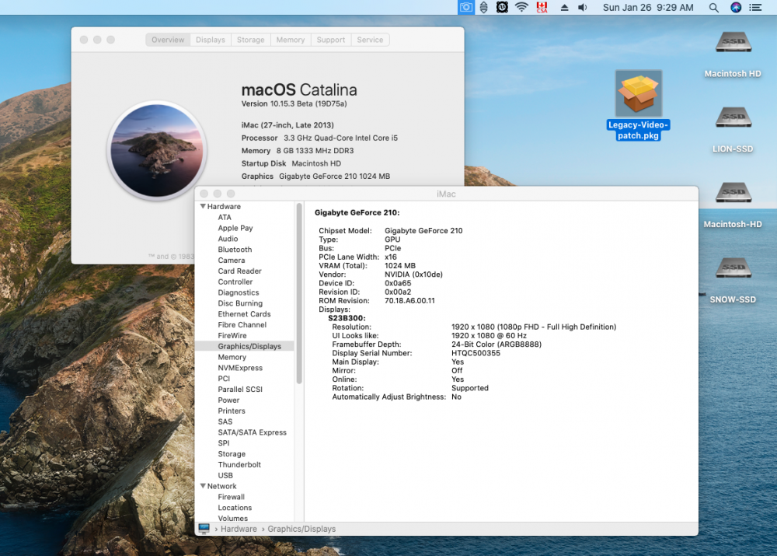Open Notification Center list icon
Screen dimensions: 777x556
coord(755,8)
